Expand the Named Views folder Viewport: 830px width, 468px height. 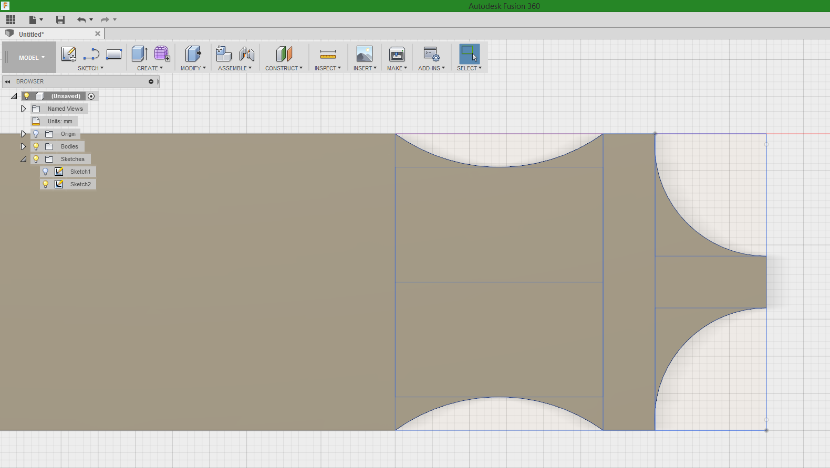23,109
